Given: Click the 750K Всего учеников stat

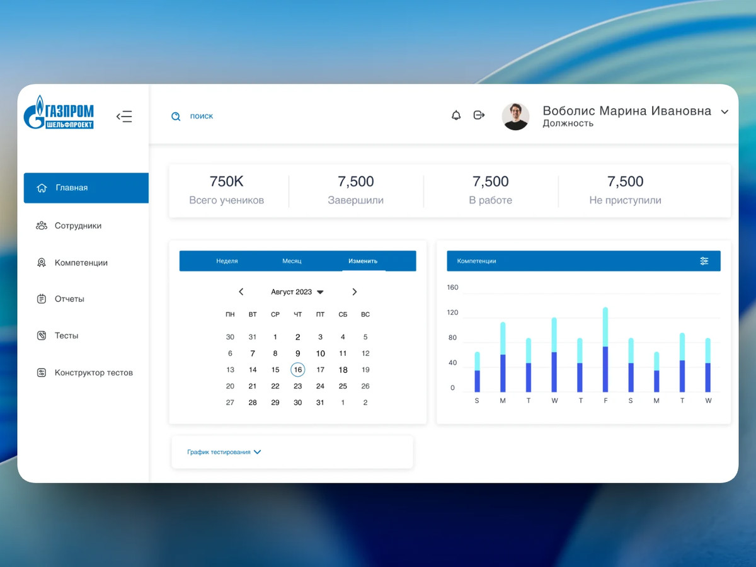Looking at the screenshot, I should click(x=227, y=190).
